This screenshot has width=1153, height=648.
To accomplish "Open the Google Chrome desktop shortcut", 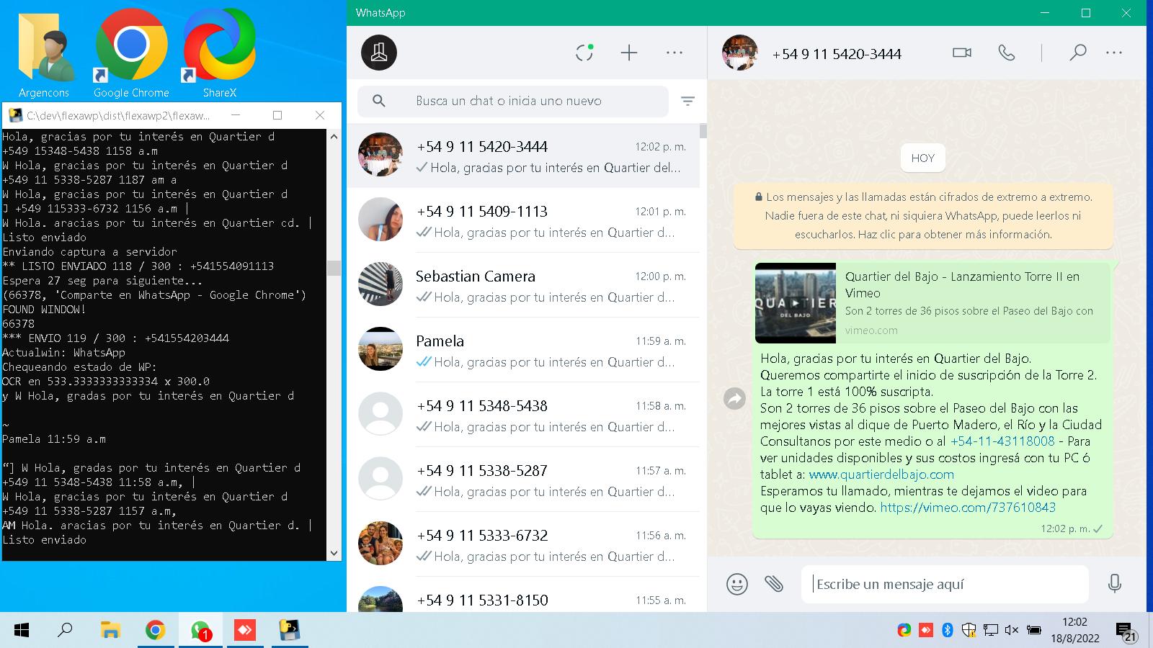I will tap(131, 54).
